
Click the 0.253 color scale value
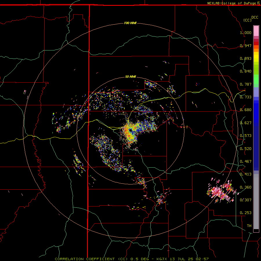coord(246,213)
